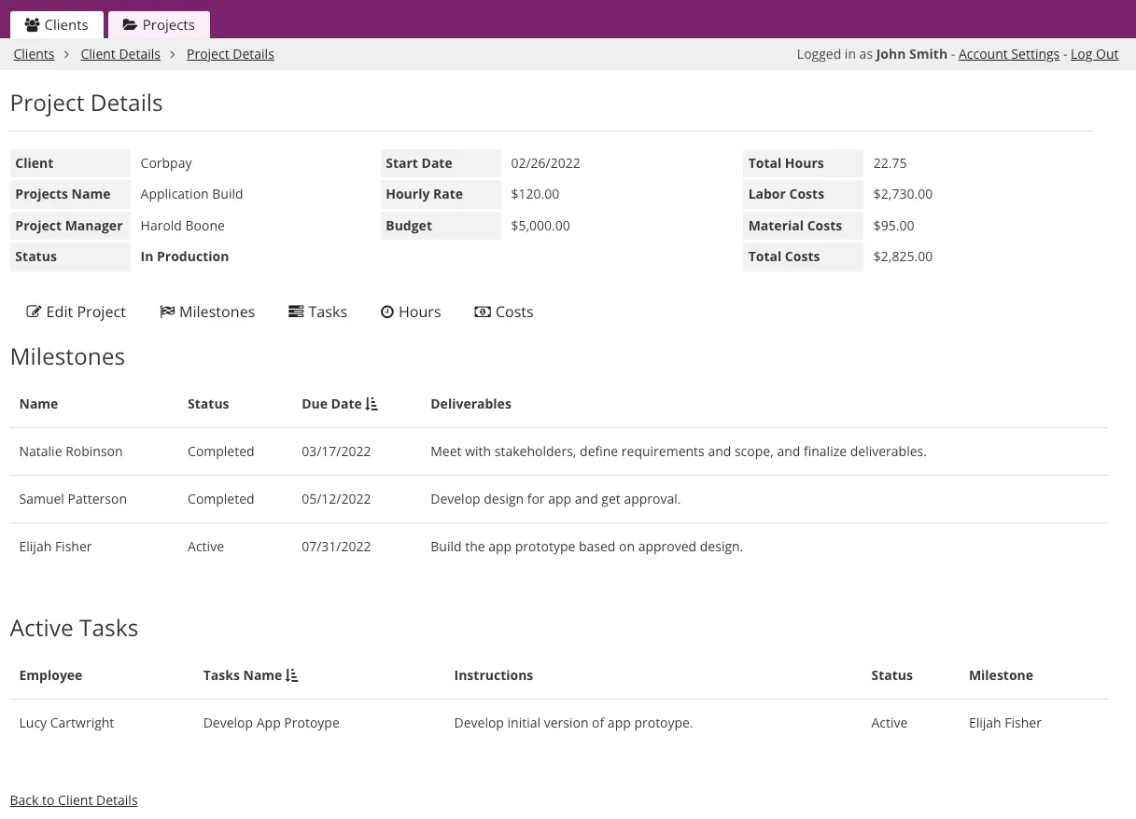Click the Edit Project pencil icon
Screen dimensions: 1136x819
coord(35,312)
